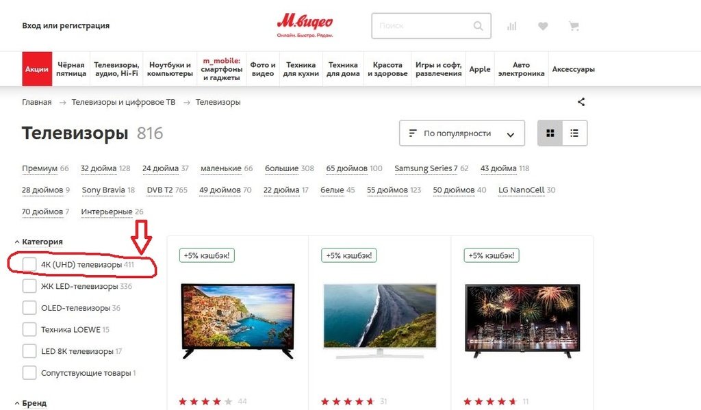Switch to list view layout
This screenshot has width=701, height=410.
[x=574, y=133]
